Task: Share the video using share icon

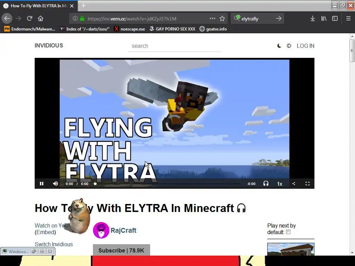Action: [294, 184]
